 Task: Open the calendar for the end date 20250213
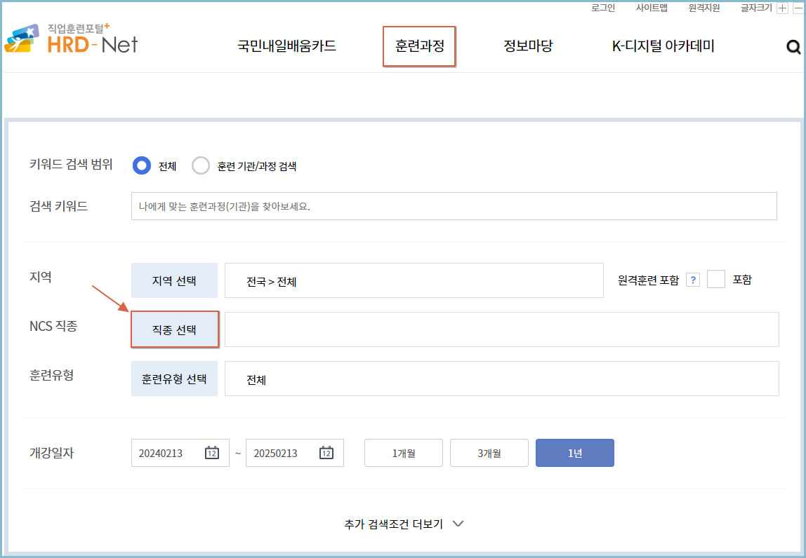[x=326, y=452]
